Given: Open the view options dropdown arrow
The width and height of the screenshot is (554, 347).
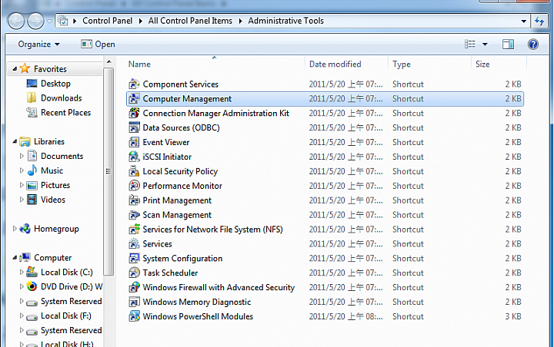Looking at the screenshot, I should pyautogui.click(x=485, y=44).
